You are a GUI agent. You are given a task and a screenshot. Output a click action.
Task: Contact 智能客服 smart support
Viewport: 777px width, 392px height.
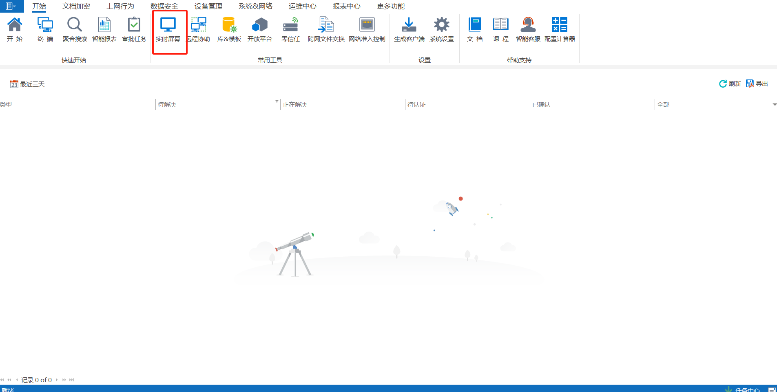click(x=528, y=29)
